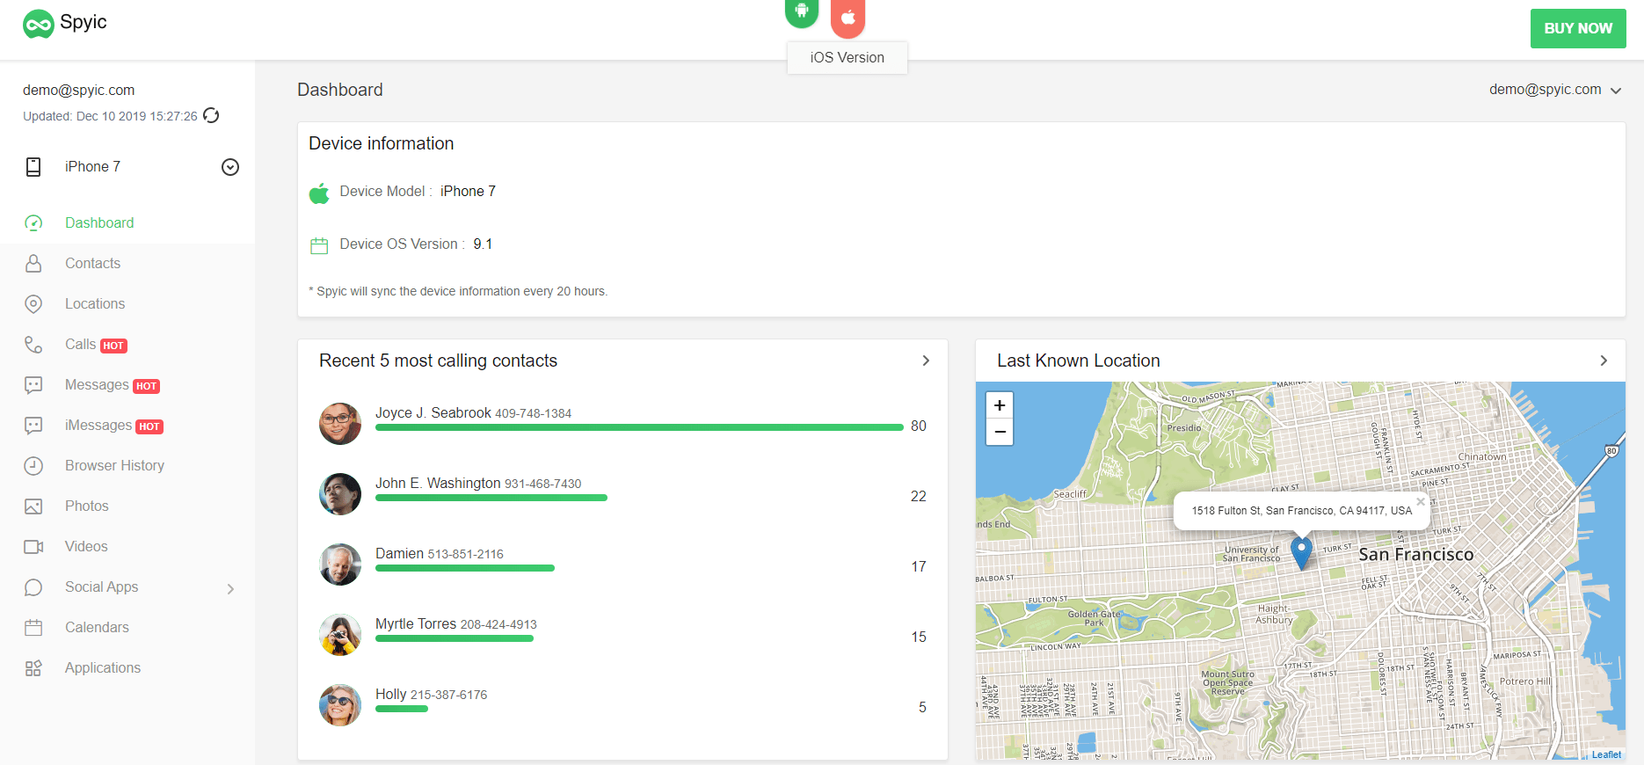Click the Messages chat bubble icon
Image resolution: width=1644 pixels, height=765 pixels.
[33, 385]
